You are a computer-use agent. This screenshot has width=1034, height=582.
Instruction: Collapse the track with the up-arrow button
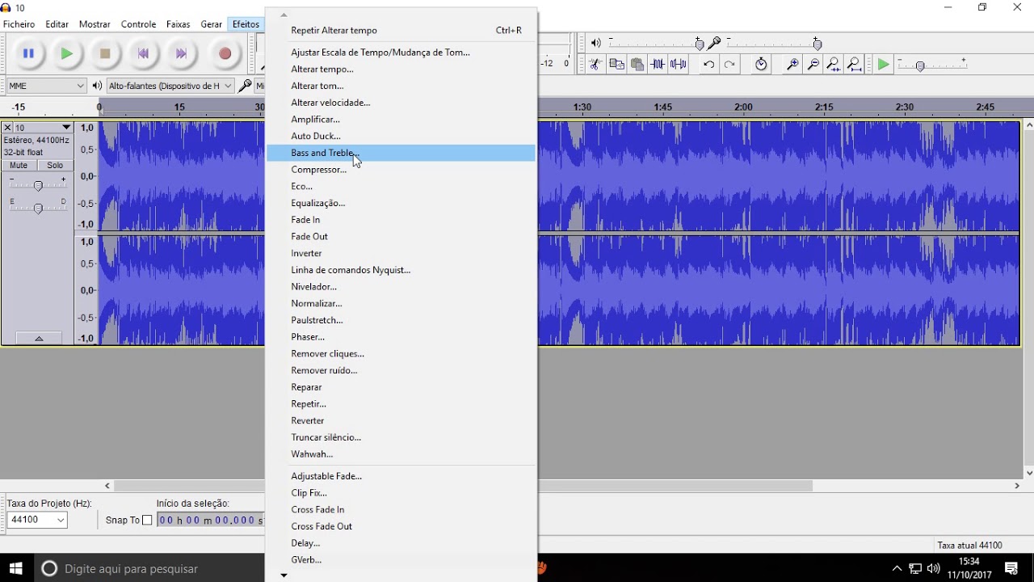click(x=38, y=339)
